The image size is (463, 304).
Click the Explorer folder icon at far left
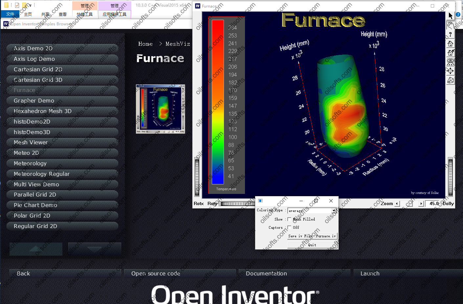(x=6, y=5)
